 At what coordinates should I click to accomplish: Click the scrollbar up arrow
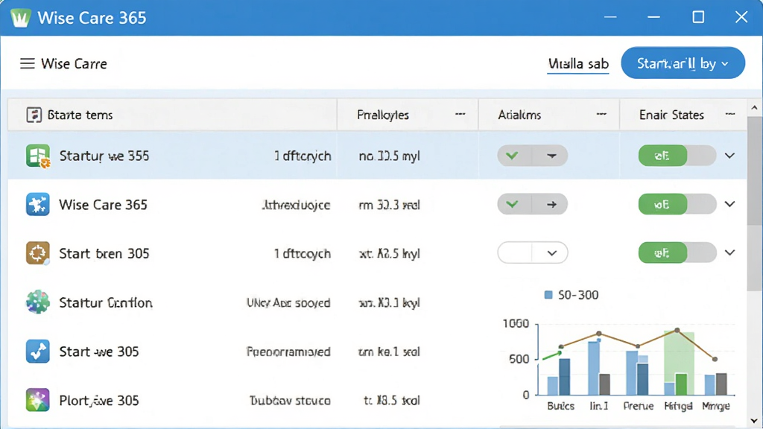coord(754,107)
